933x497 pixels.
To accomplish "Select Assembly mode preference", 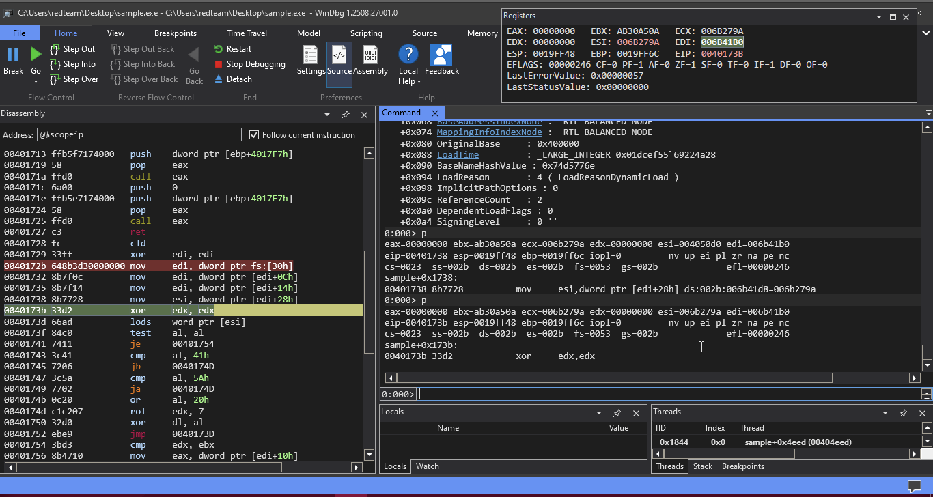I will (x=370, y=60).
